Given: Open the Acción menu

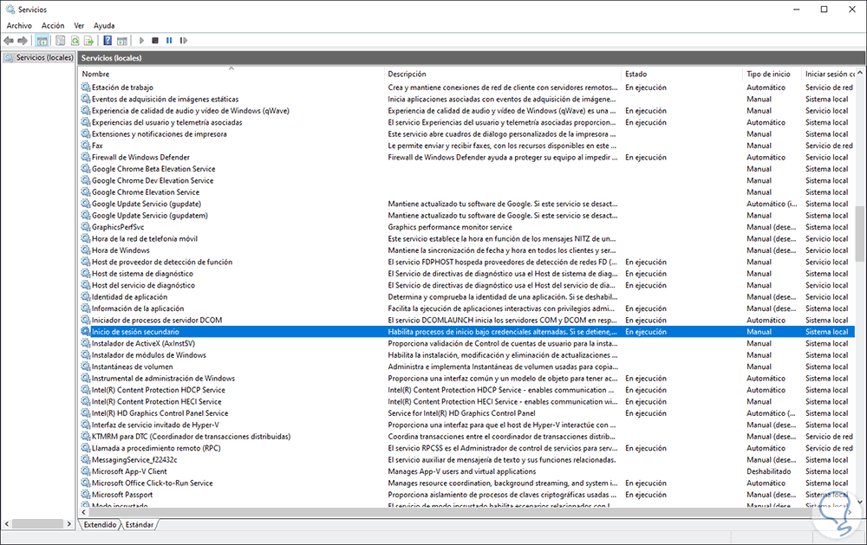Looking at the screenshot, I should [52, 25].
